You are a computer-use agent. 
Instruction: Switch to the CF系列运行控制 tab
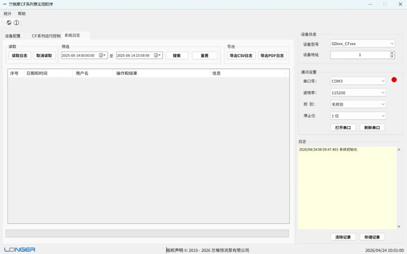click(x=46, y=35)
